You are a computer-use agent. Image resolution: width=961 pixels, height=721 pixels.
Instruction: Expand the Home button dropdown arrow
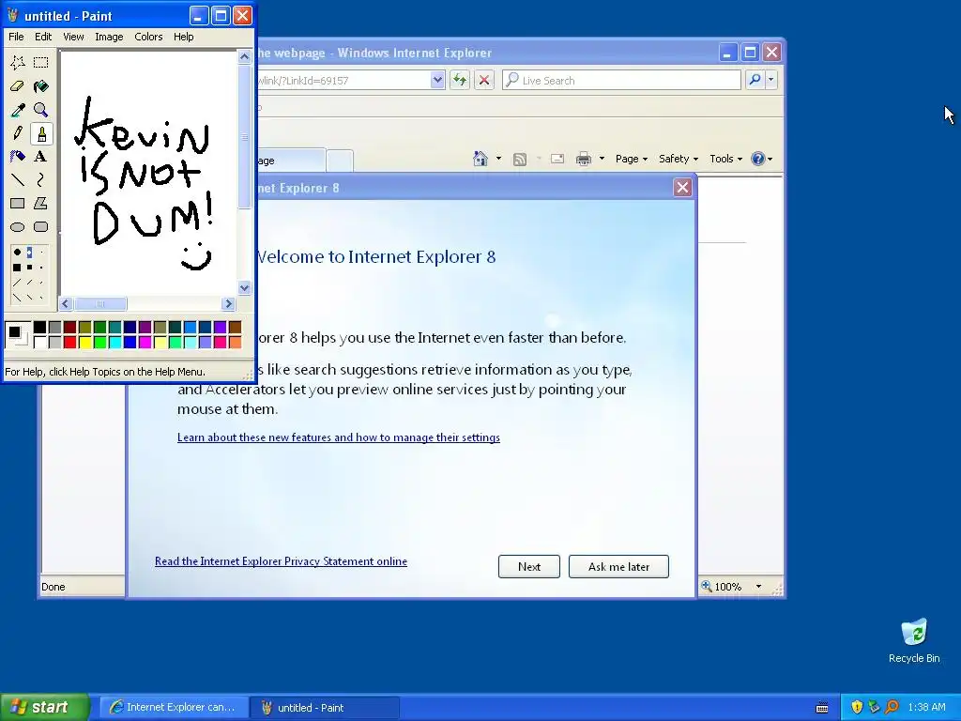498,159
